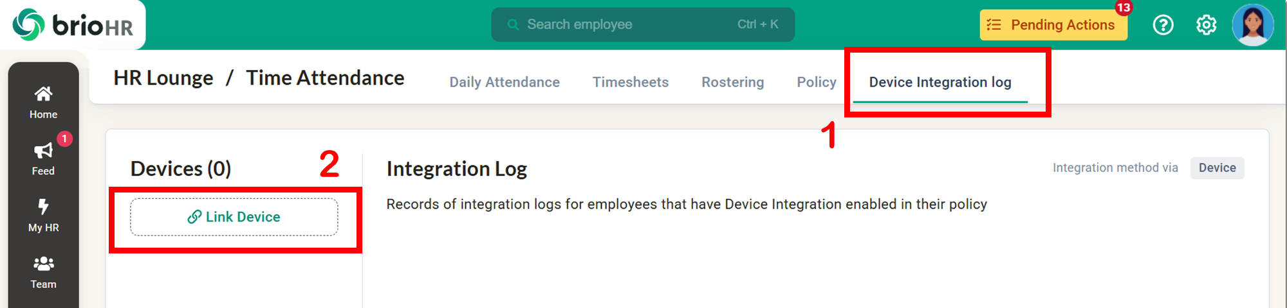The image size is (1287, 308).
Task: Select the Policy tab
Action: (817, 82)
